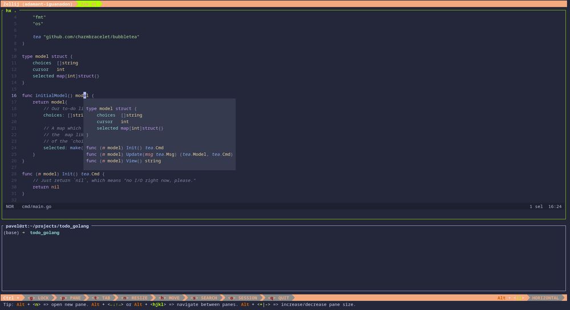Click the Zellij session name adamant-iguanadon
This screenshot has height=310, width=570.
click(x=47, y=3)
